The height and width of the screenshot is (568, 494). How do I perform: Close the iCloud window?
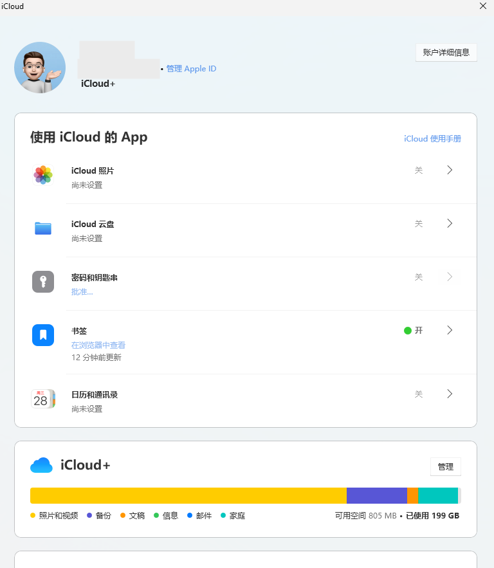(x=483, y=6)
